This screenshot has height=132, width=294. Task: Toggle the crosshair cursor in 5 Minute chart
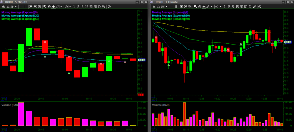(x=53, y=6)
